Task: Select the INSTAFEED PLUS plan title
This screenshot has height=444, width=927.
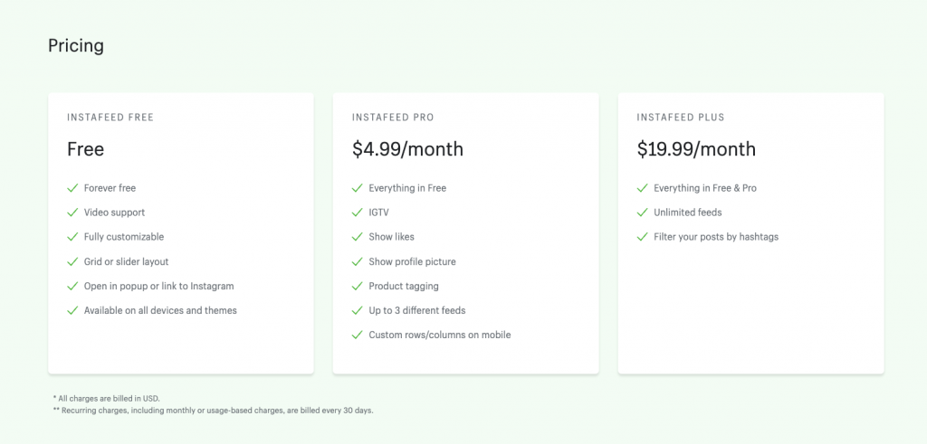Action: click(681, 118)
